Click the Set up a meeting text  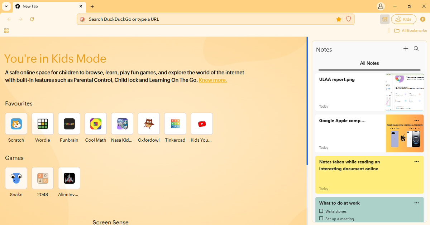pyautogui.click(x=339, y=219)
